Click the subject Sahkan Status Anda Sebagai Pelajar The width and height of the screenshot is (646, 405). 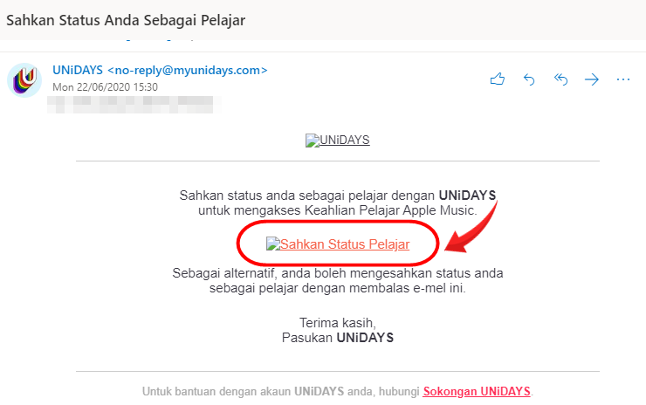click(x=126, y=20)
